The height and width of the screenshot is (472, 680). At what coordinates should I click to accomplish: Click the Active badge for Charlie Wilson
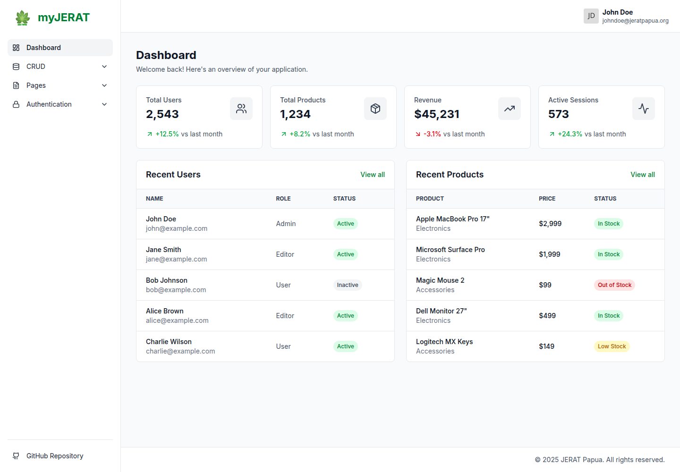pos(346,346)
